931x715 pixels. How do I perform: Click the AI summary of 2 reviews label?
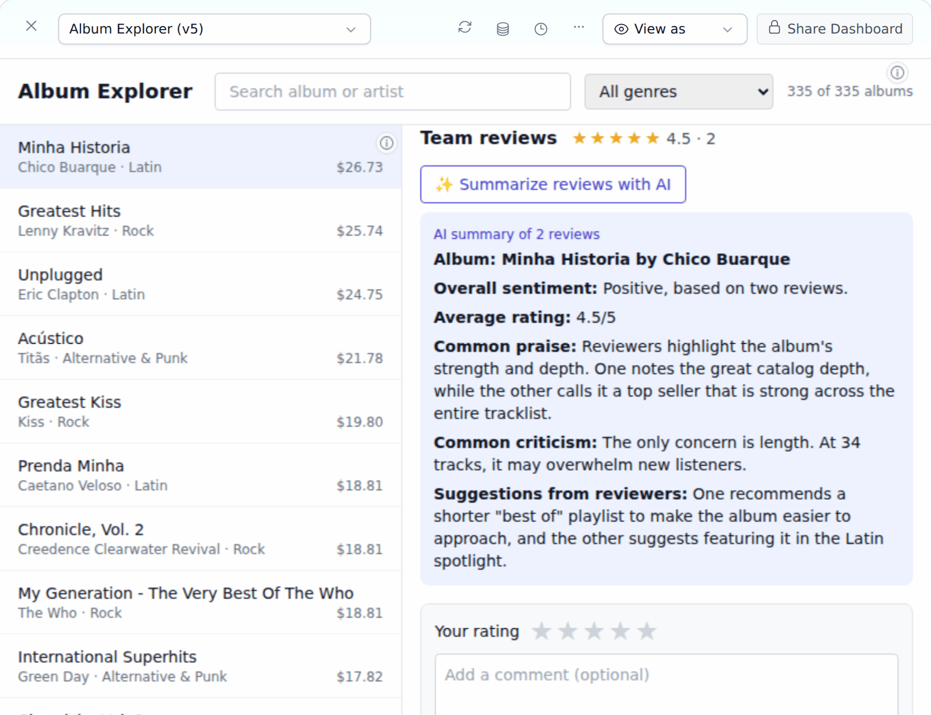pos(516,235)
